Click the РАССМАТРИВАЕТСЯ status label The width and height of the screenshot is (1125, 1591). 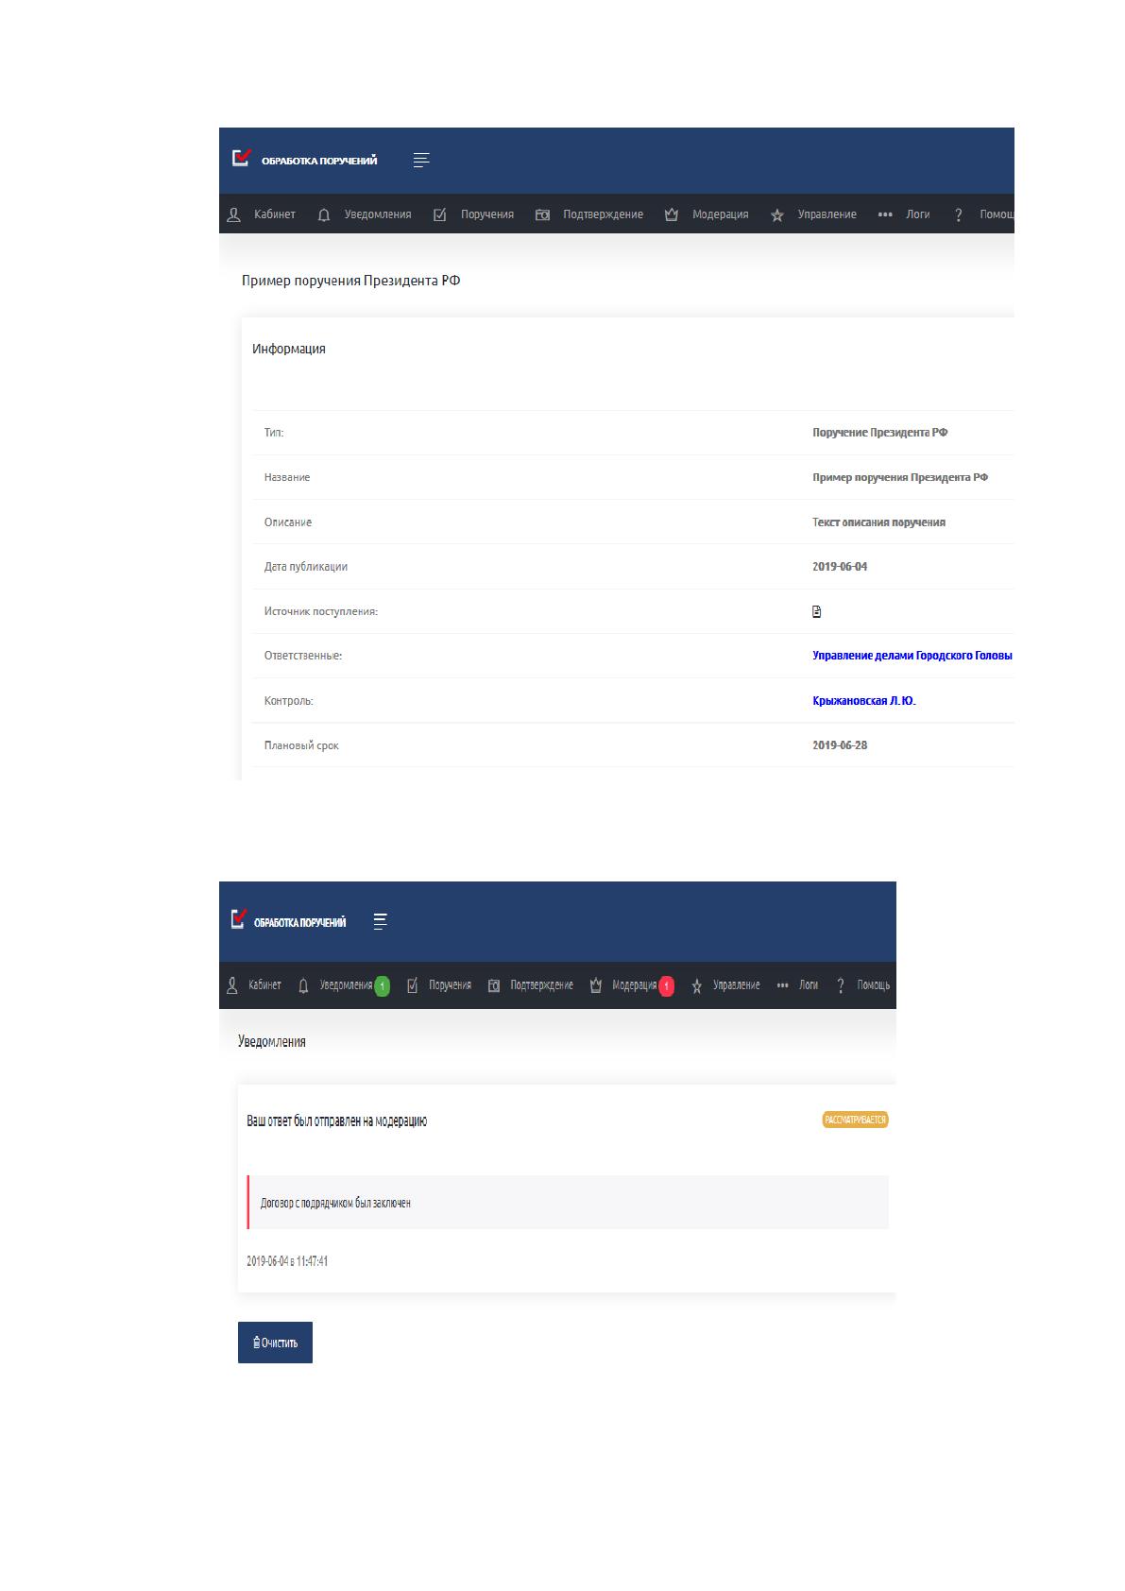(856, 1120)
